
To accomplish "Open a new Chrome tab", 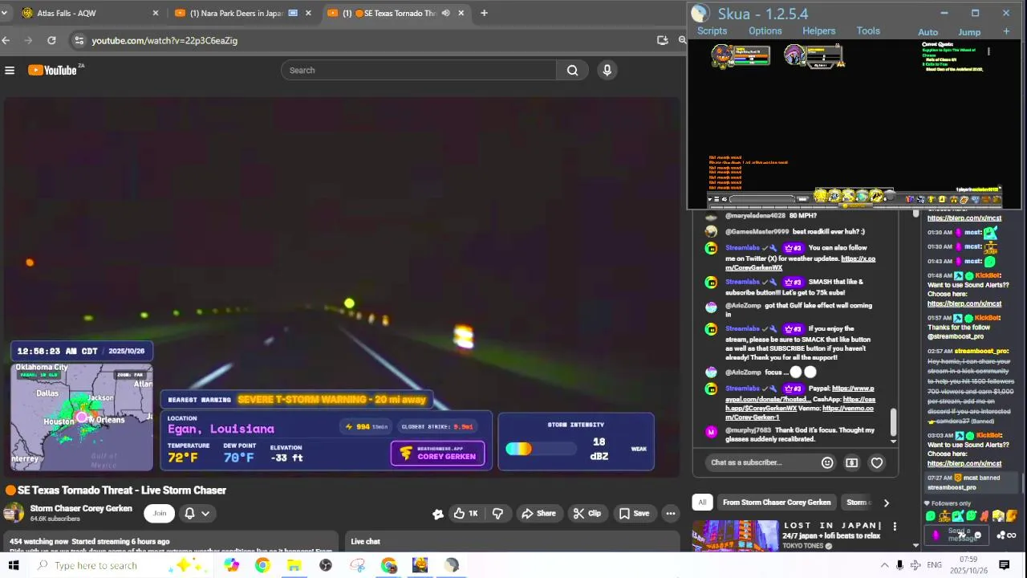I will point(484,13).
